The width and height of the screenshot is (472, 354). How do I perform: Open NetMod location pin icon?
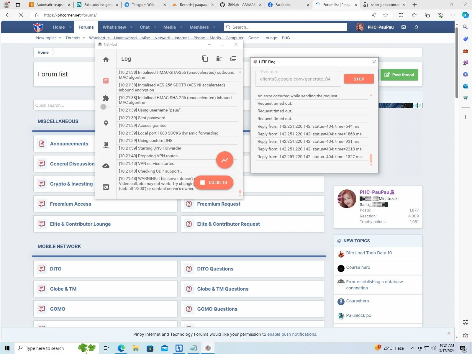coord(106,123)
